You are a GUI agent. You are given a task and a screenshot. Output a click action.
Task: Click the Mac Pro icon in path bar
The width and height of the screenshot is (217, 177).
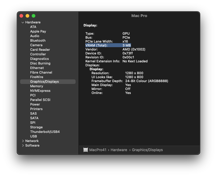point(86,150)
